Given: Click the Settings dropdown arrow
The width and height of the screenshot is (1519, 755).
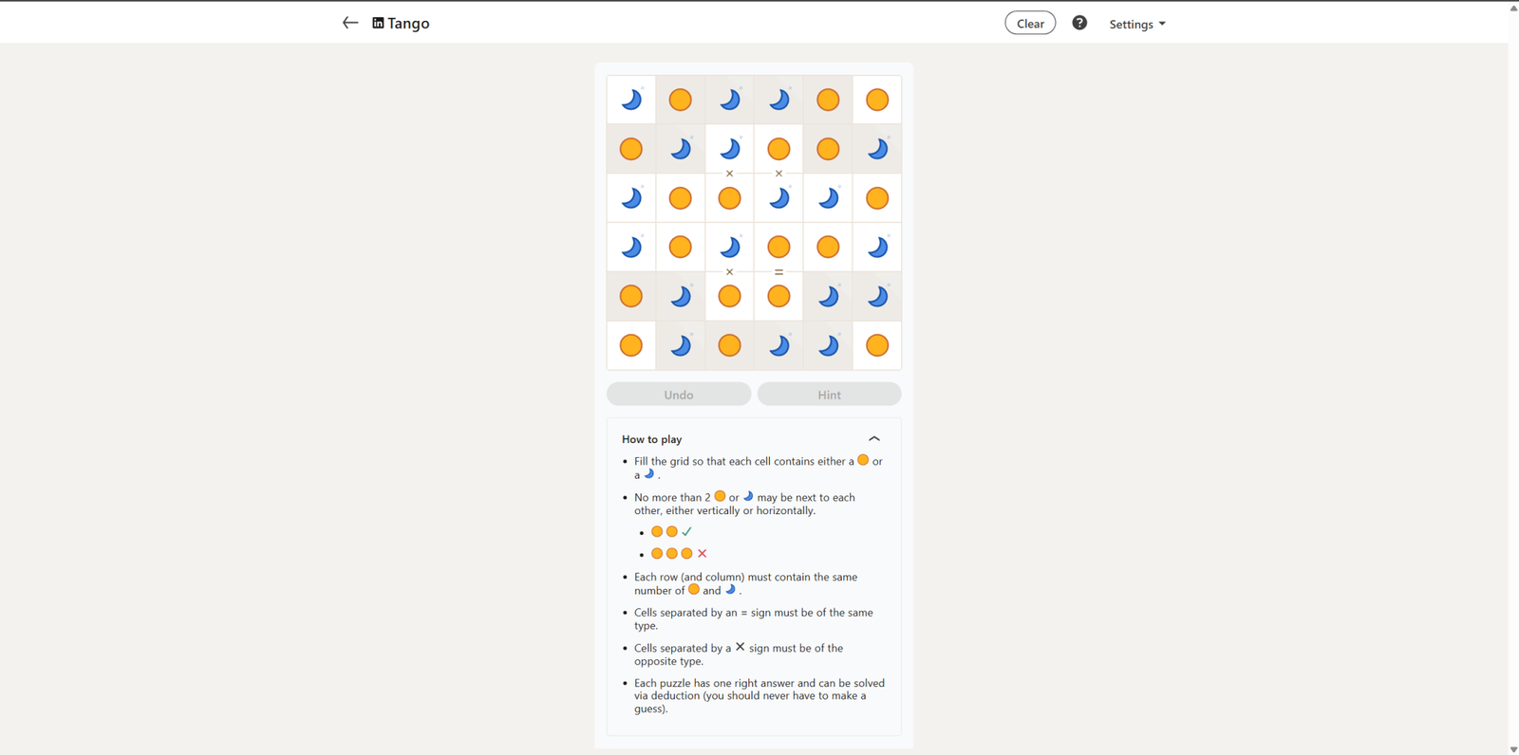Looking at the screenshot, I should [1162, 24].
